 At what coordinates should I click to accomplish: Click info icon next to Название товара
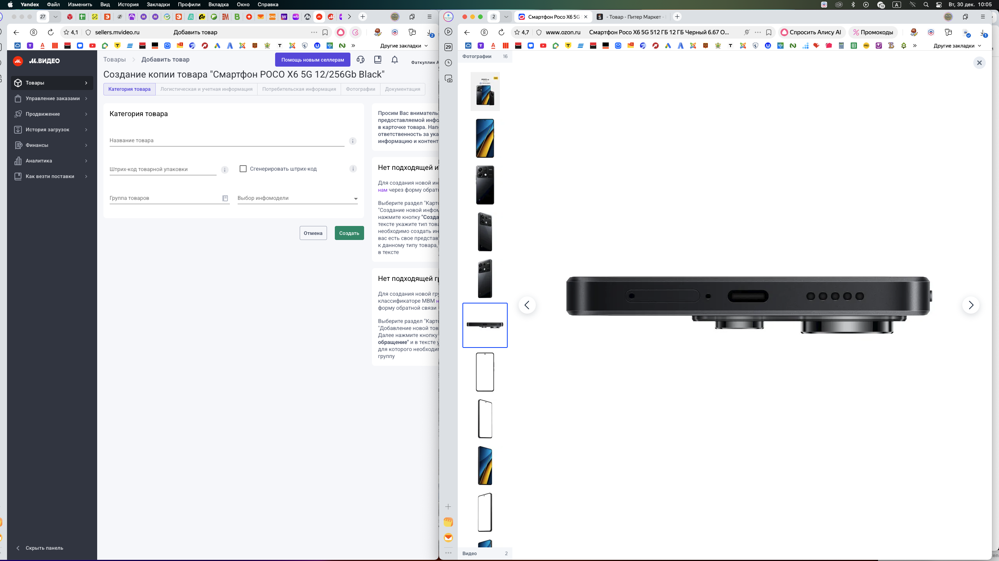[x=352, y=141]
